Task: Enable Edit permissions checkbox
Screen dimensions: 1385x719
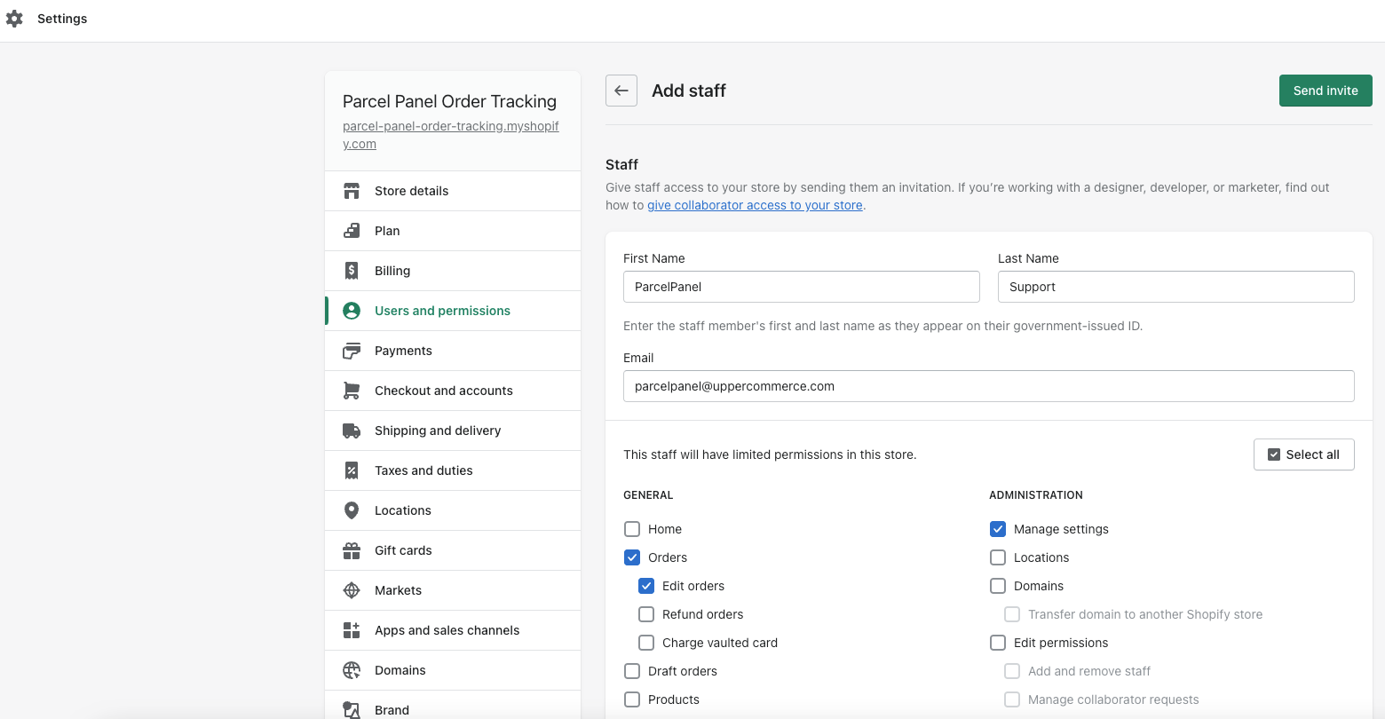Action: point(998,643)
